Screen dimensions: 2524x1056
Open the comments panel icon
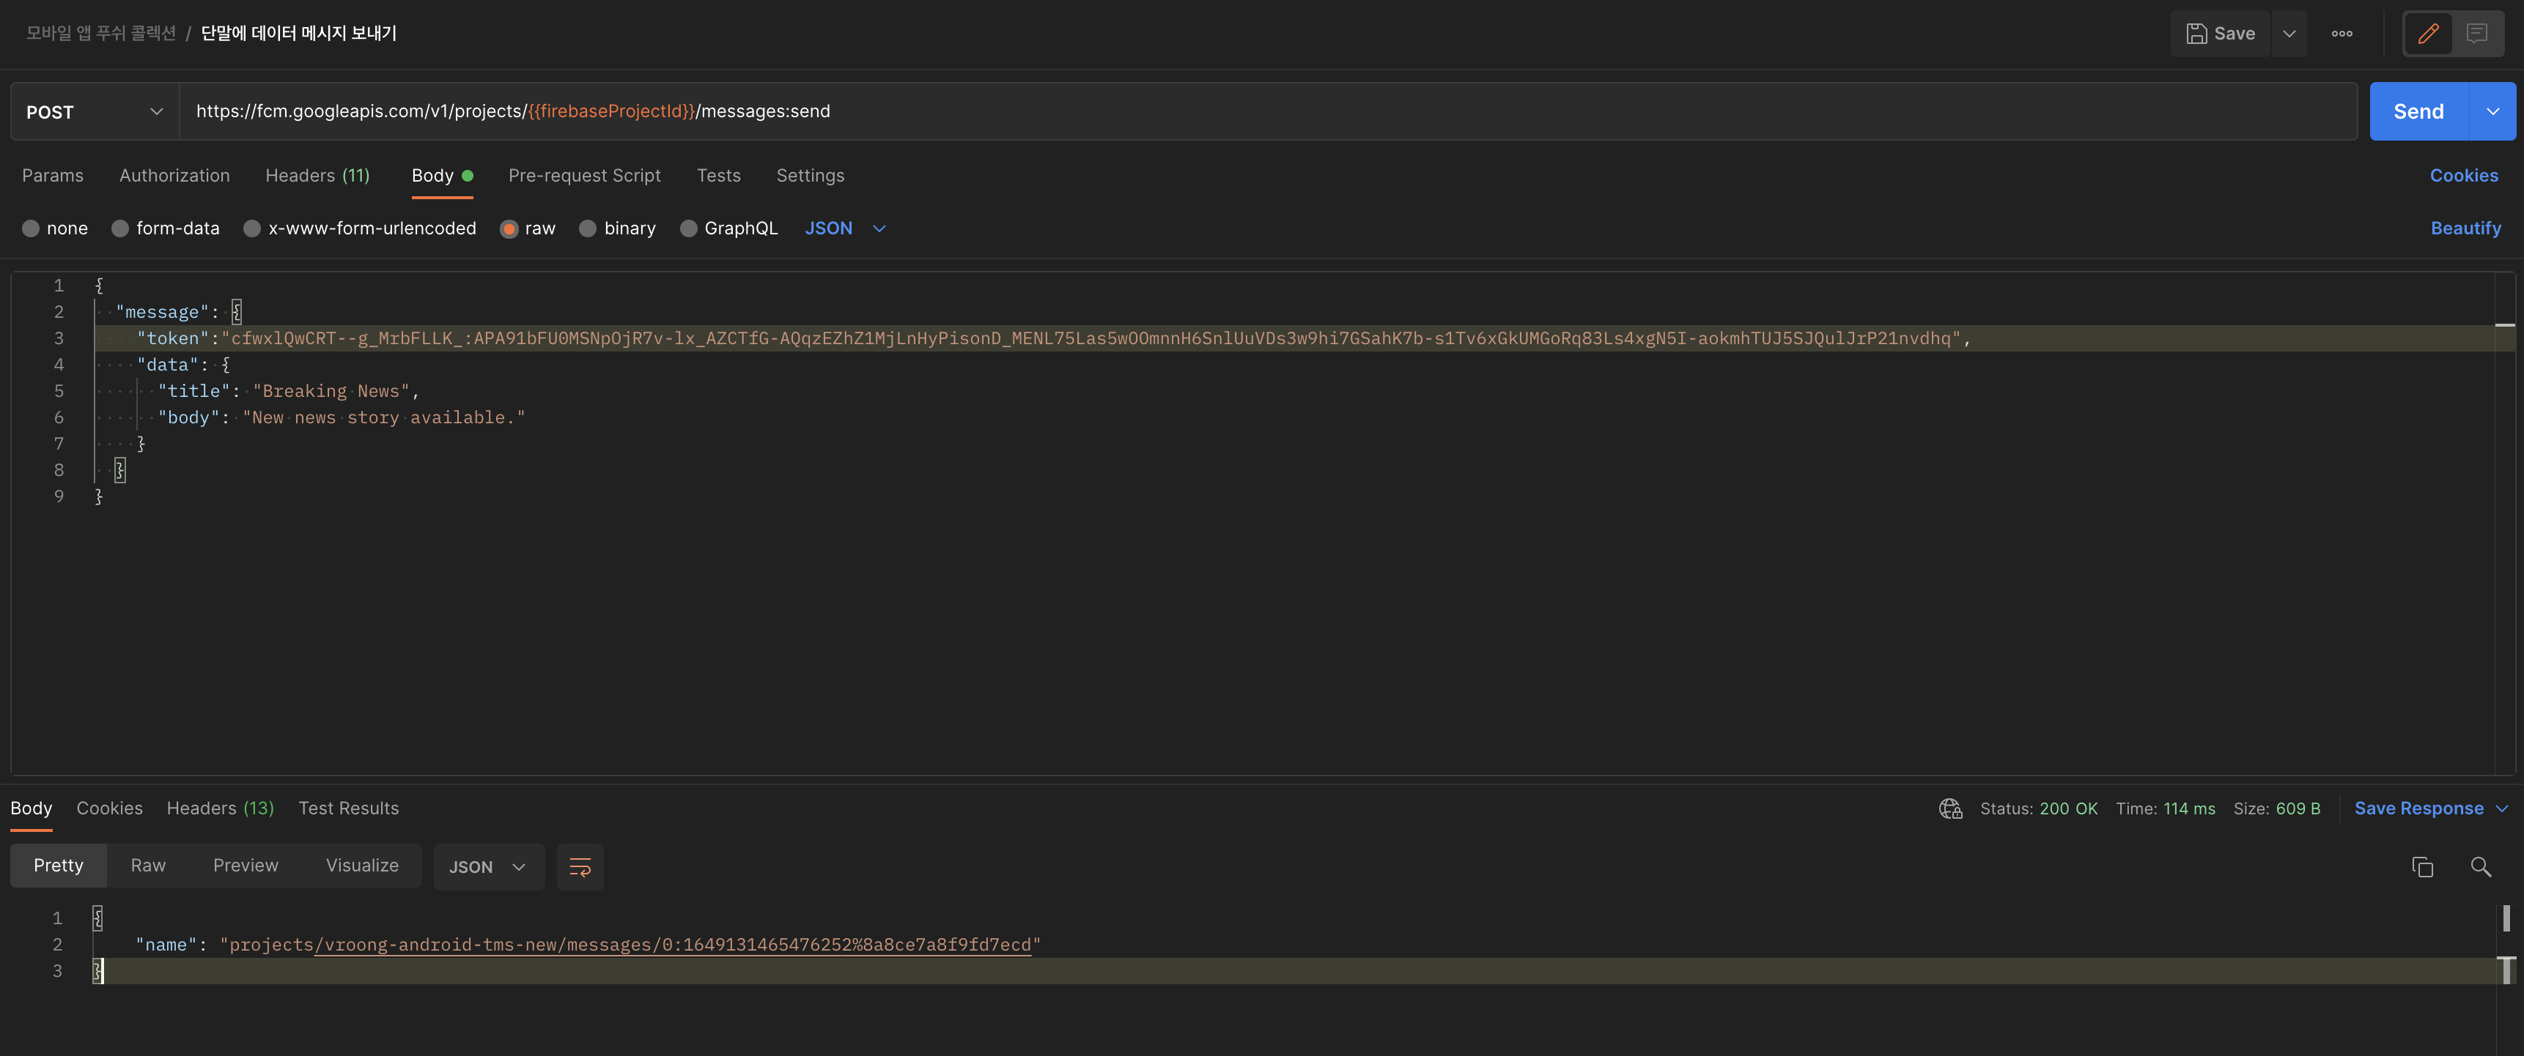tap(2477, 34)
